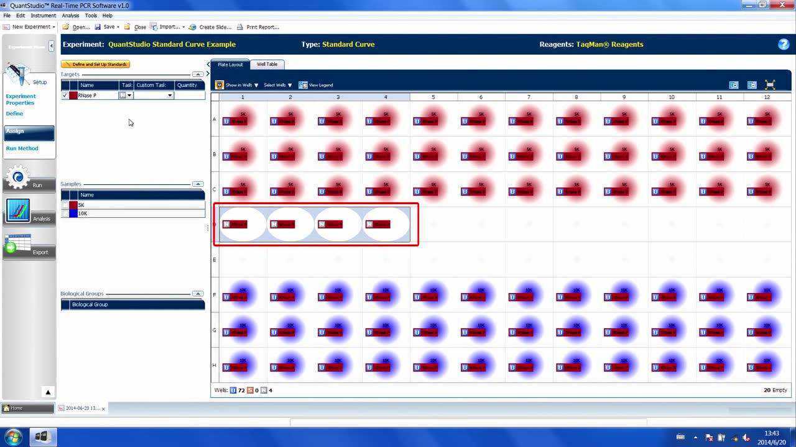Screen dimensions: 796x447
Task: Open the Run section gear icon
Action: pos(18,178)
